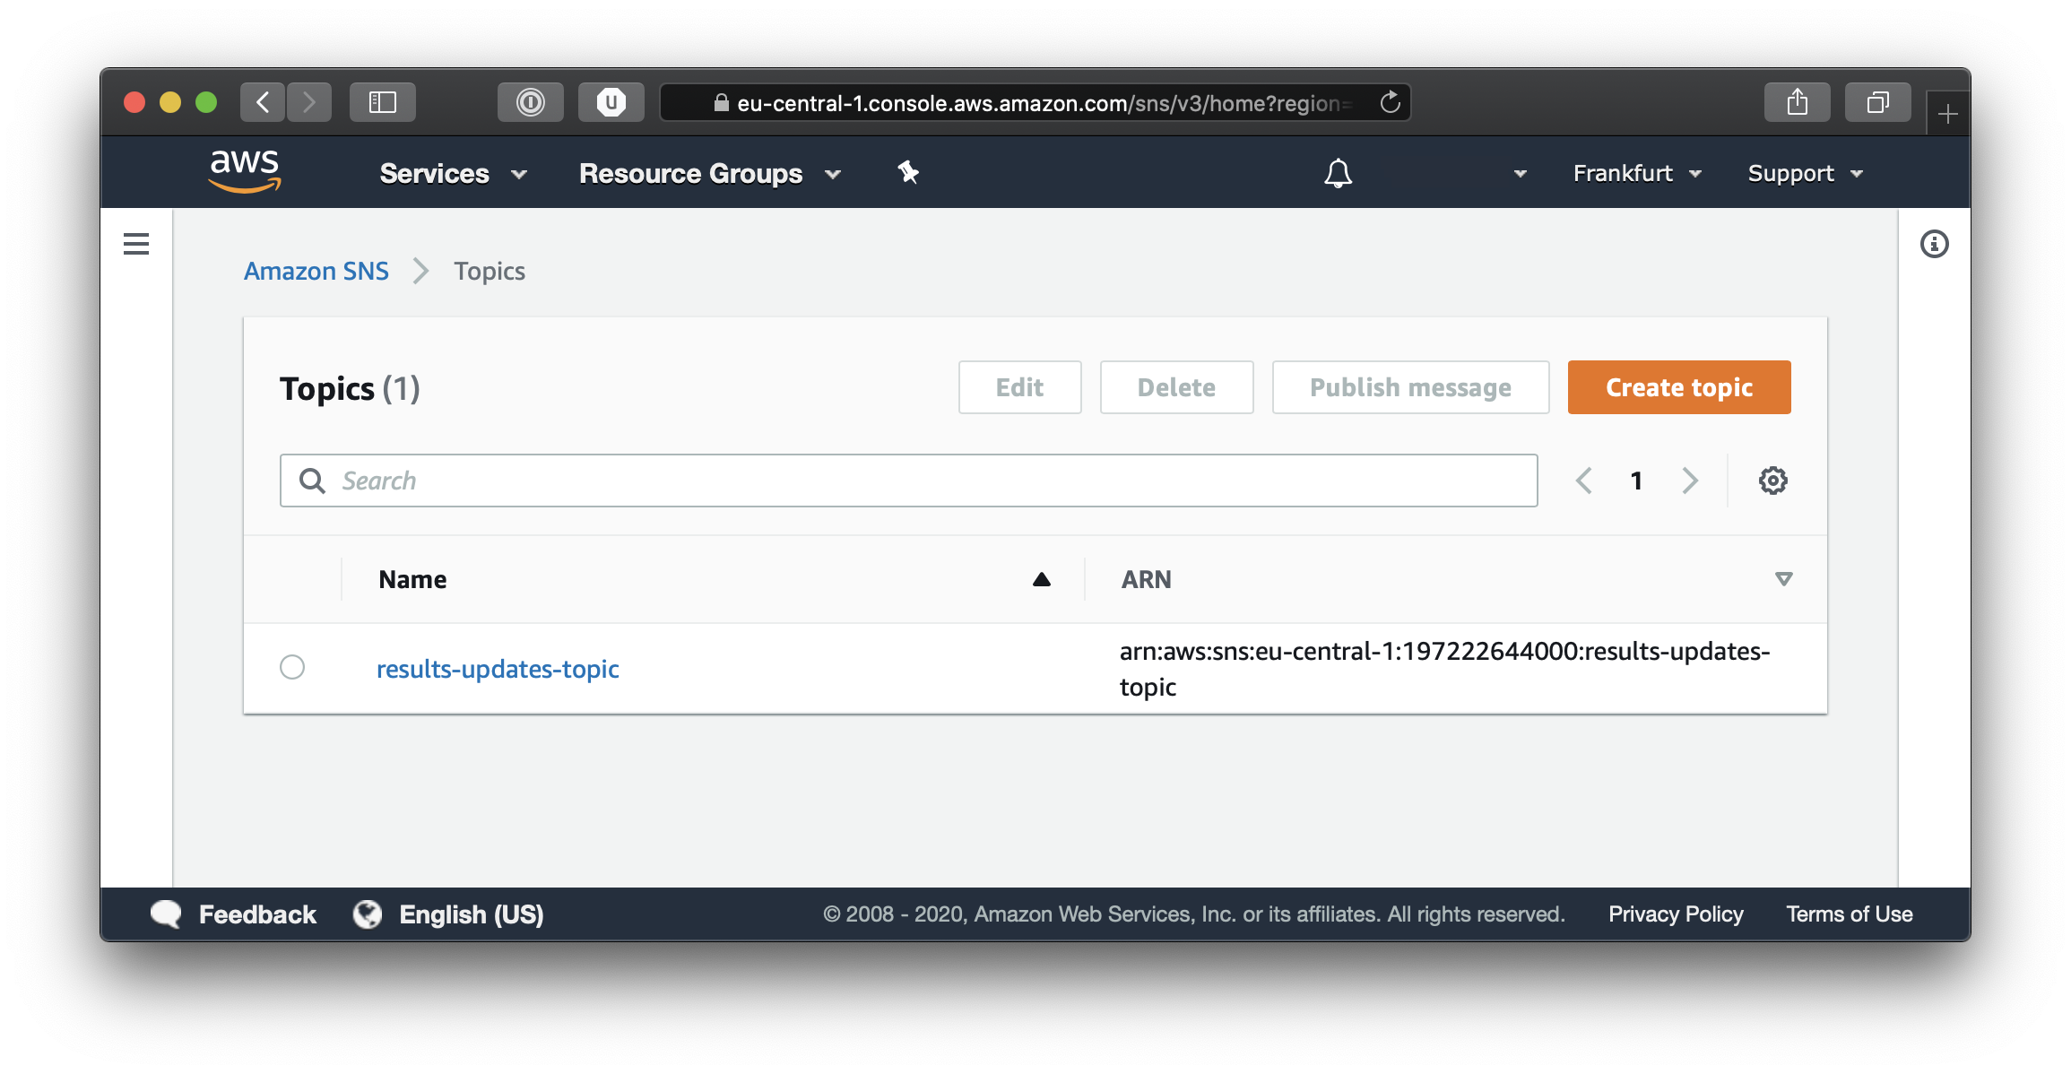This screenshot has height=1074, width=2071.
Task: Expand the Resource Groups dropdown
Action: 709,173
